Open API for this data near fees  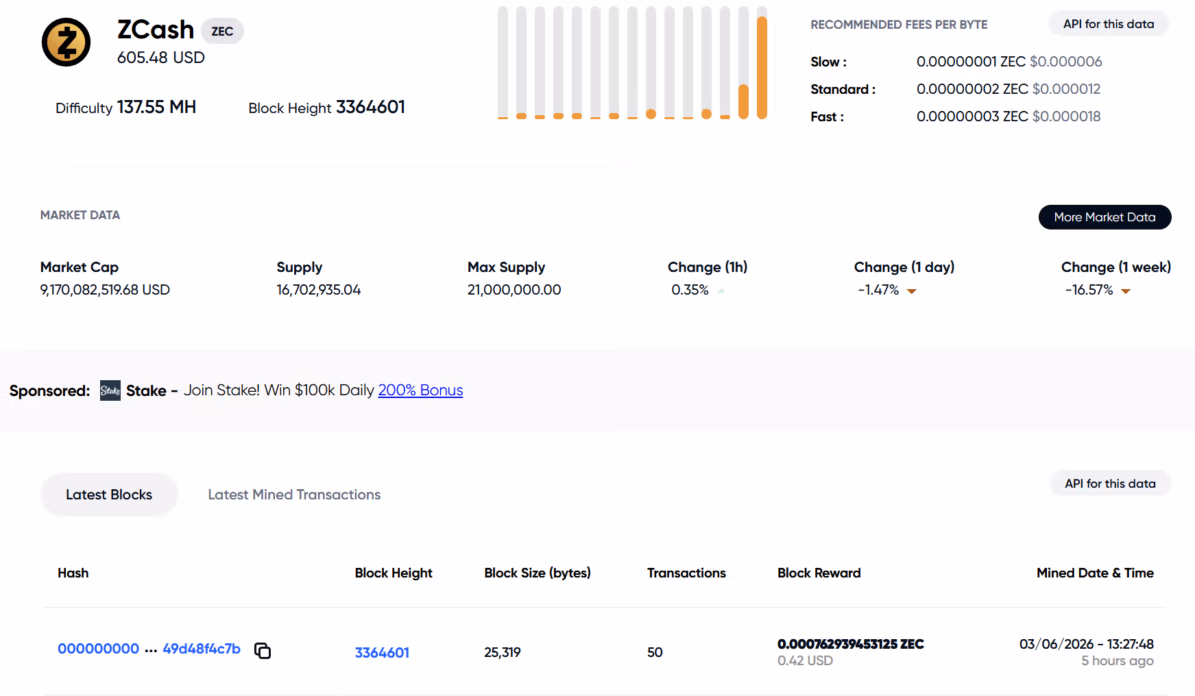coord(1109,24)
